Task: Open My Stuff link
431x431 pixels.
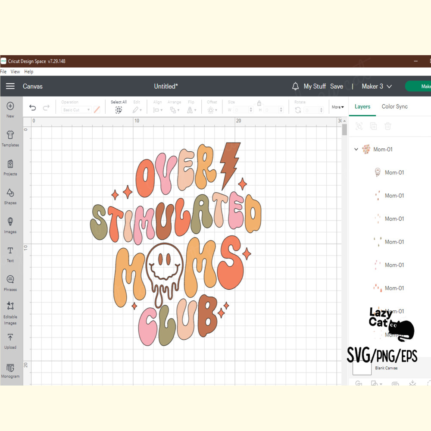Action: (315, 86)
